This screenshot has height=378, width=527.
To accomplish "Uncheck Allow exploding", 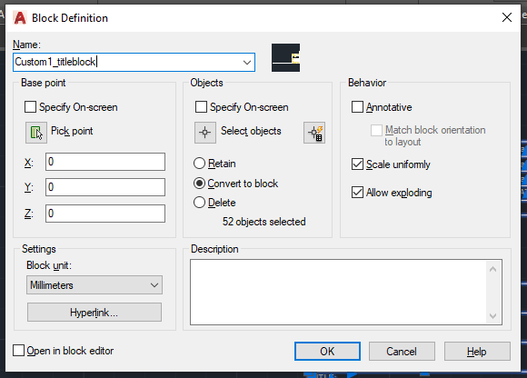I will coord(357,193).
